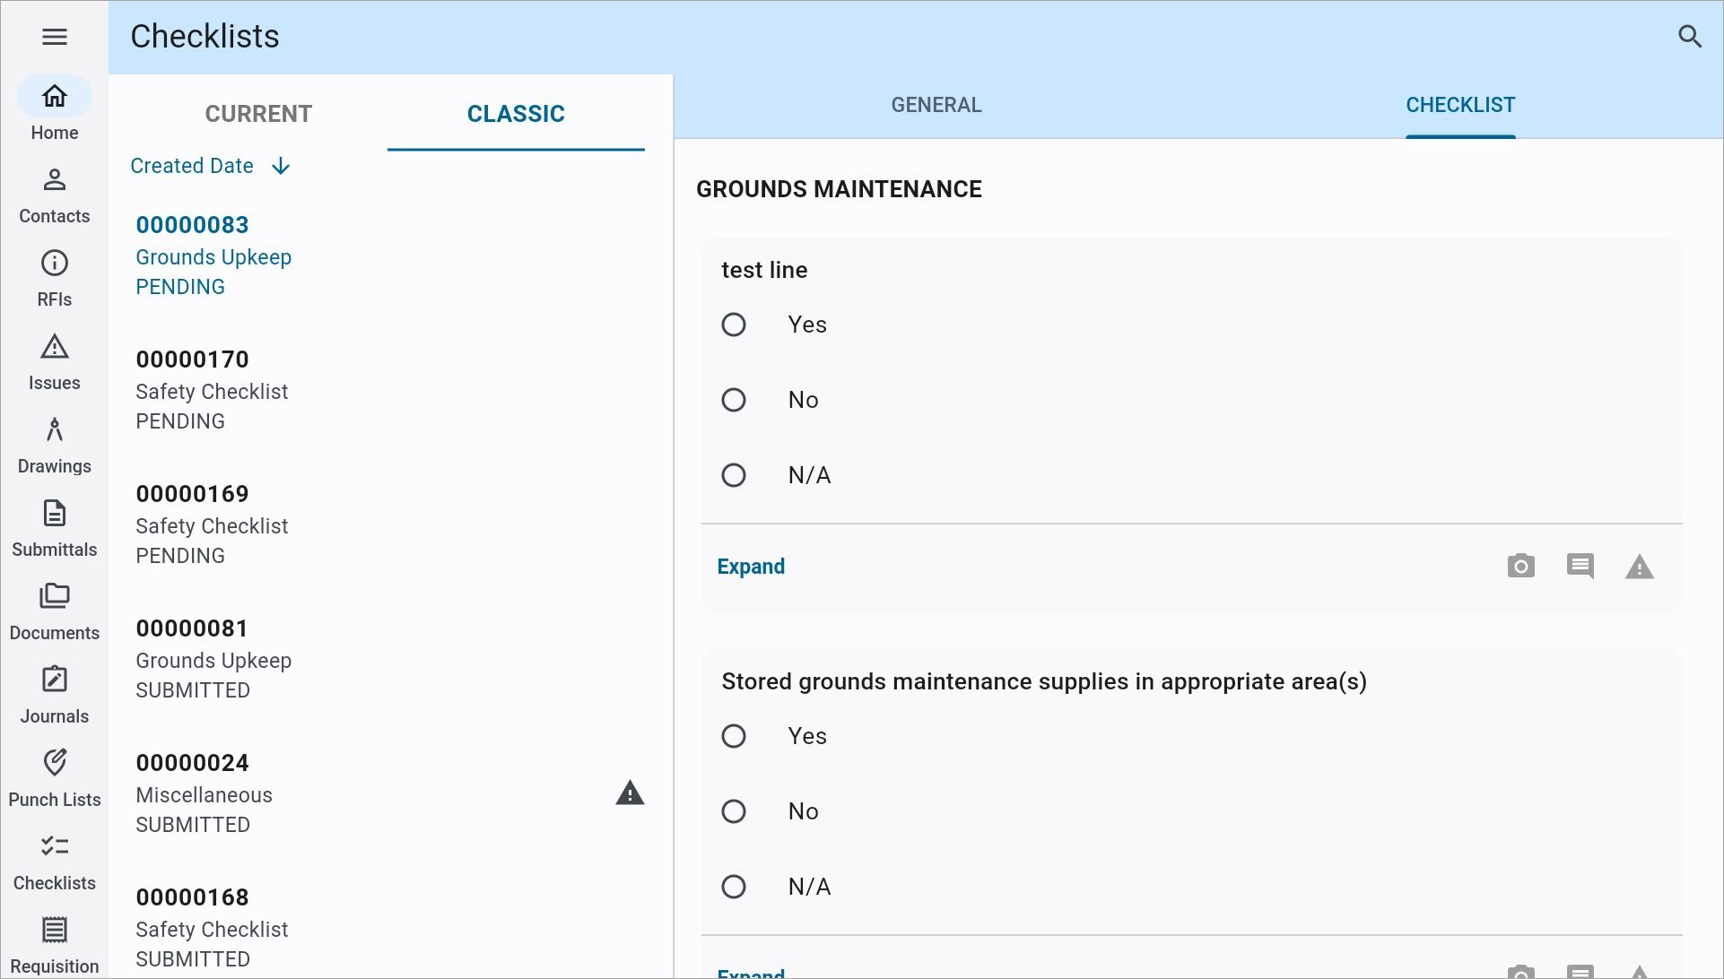Add a comment to test line item

point(1580,567)
